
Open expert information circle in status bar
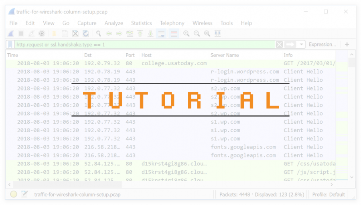(14, 195)
